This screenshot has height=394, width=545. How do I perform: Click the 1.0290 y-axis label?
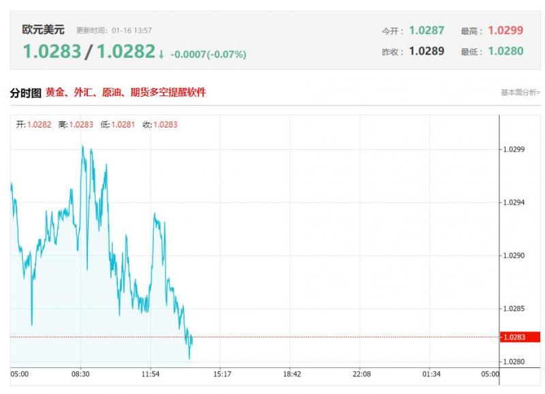coord(514,256)
